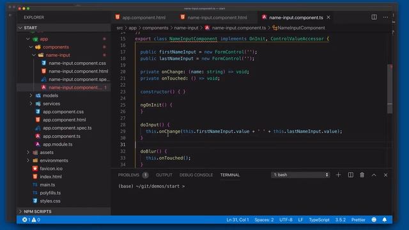Select the TERMINAL panel tab
Image resolution: width=409 pixels, height=230 pixels.
(x=230, y=175)
